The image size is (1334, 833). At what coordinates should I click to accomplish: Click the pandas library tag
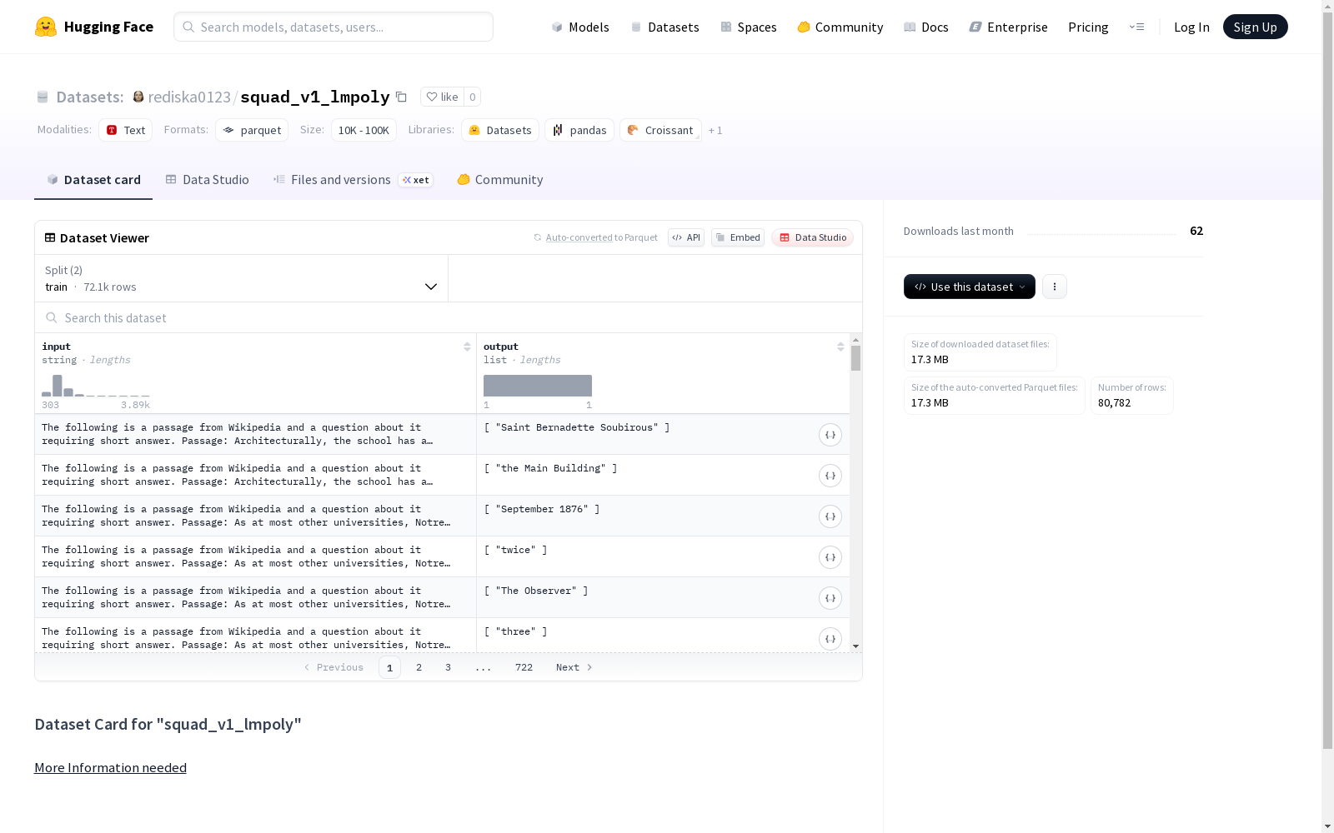579,130
